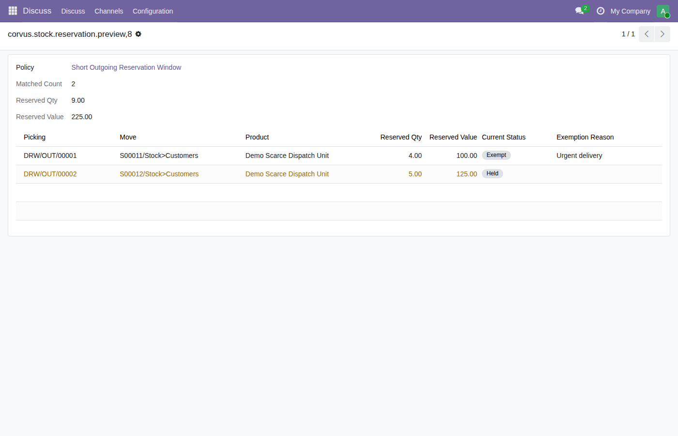Select move S00011/Stock>Customers
678x436 pixels.
coord(159,156)
